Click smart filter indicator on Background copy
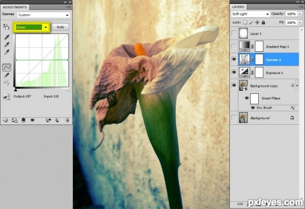 click(292, 85)
